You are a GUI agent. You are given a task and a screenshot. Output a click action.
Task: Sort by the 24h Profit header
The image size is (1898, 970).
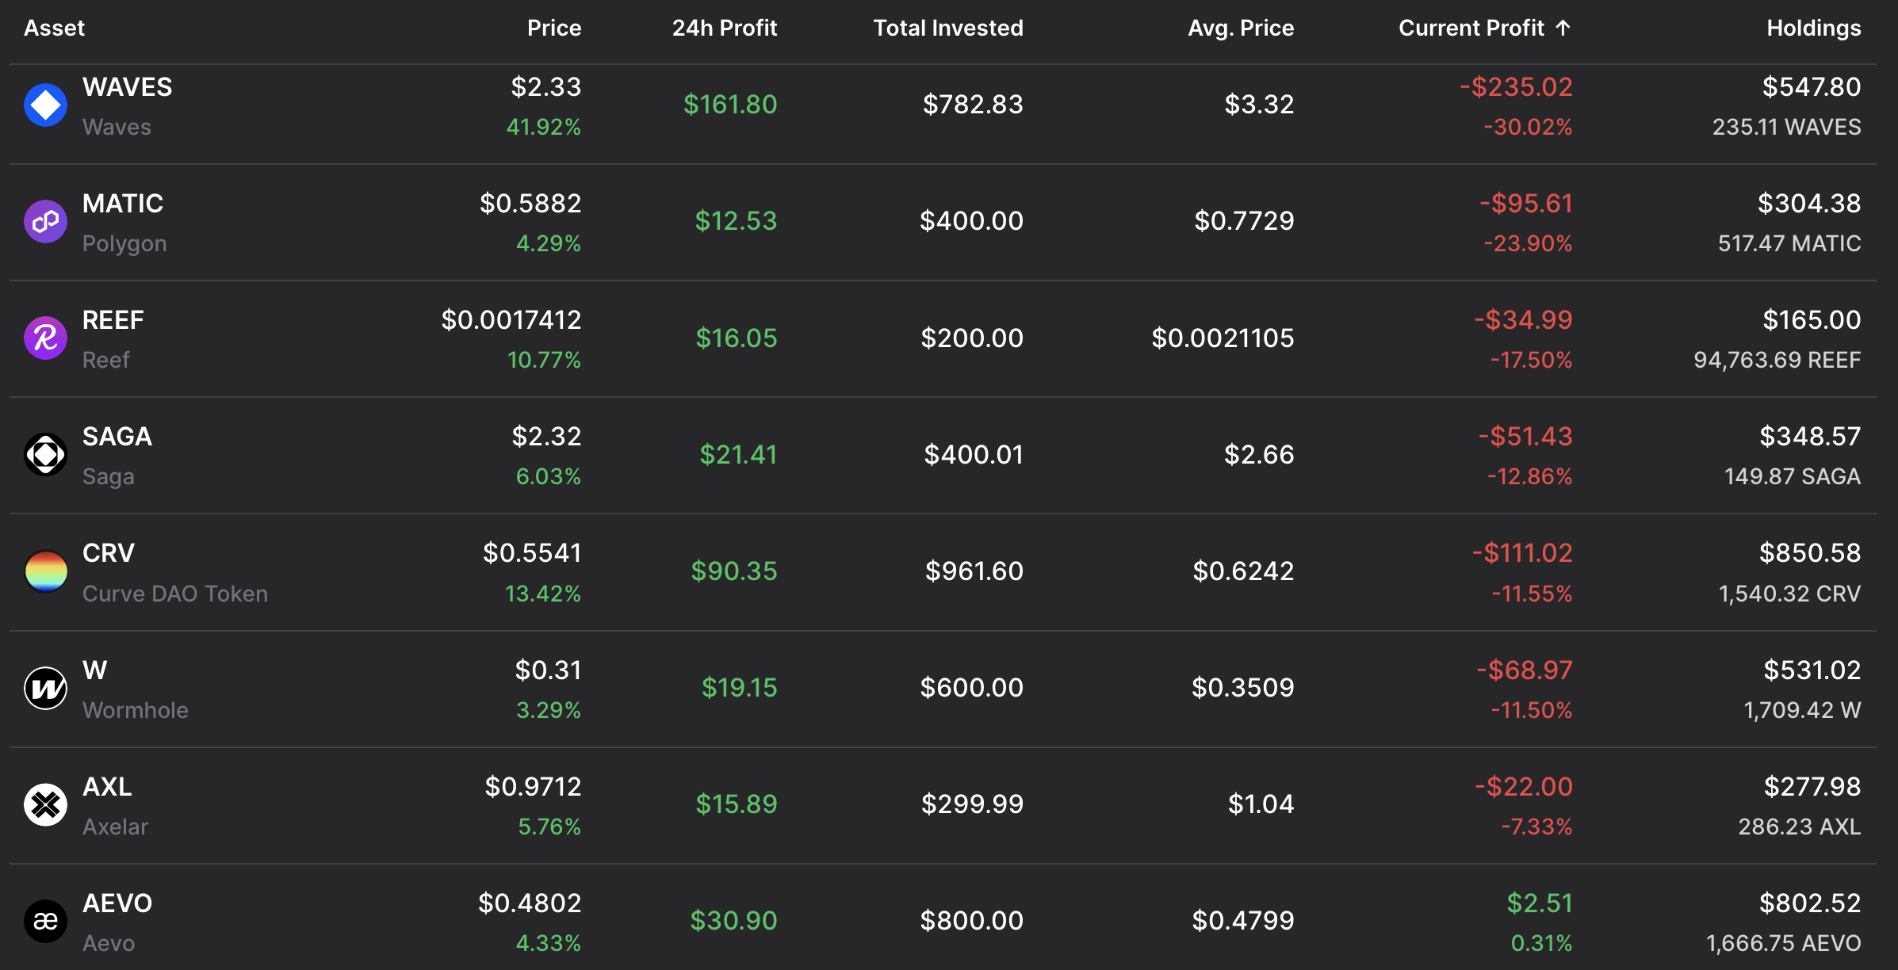(725, 29)
